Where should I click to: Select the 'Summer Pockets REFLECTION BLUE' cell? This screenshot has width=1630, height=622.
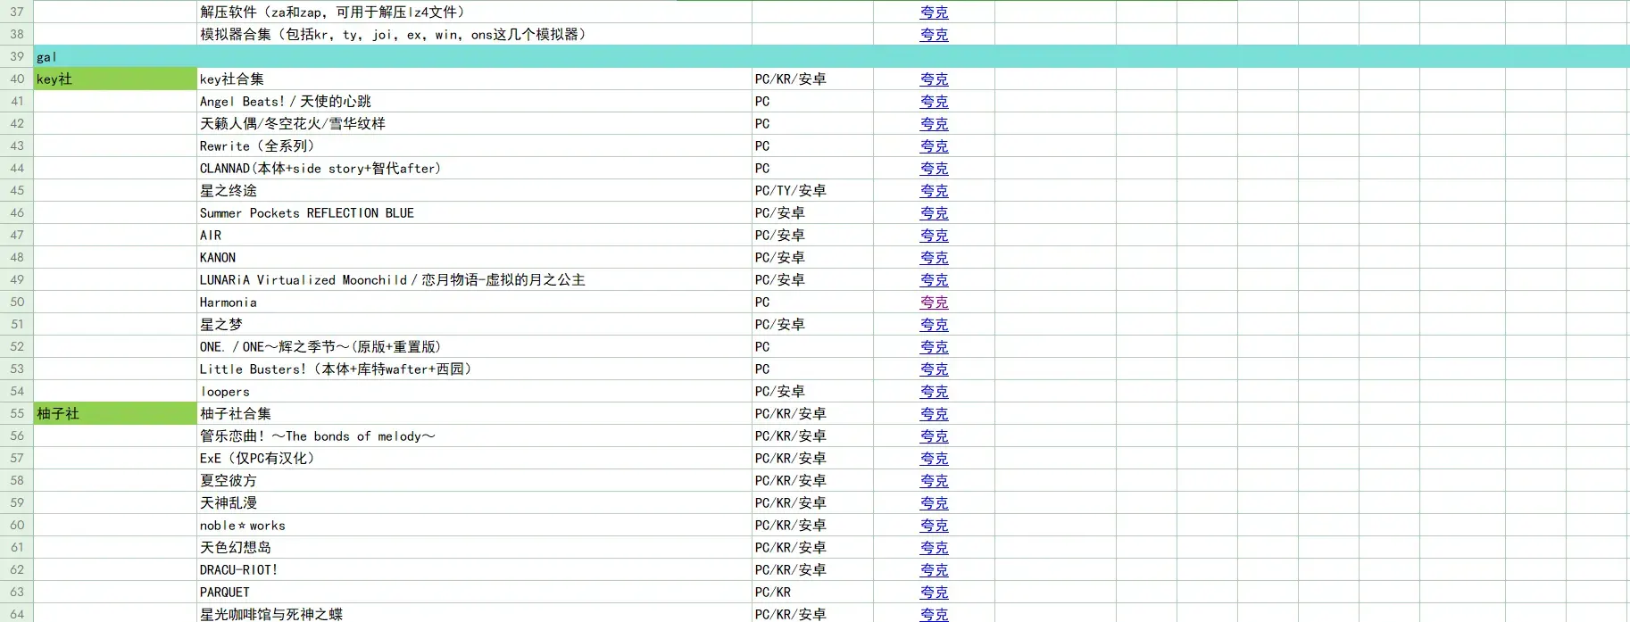pos(474,212)
